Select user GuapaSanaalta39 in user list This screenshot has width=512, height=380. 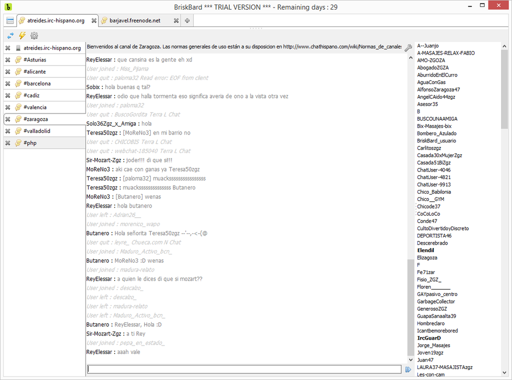click(436, 316)
